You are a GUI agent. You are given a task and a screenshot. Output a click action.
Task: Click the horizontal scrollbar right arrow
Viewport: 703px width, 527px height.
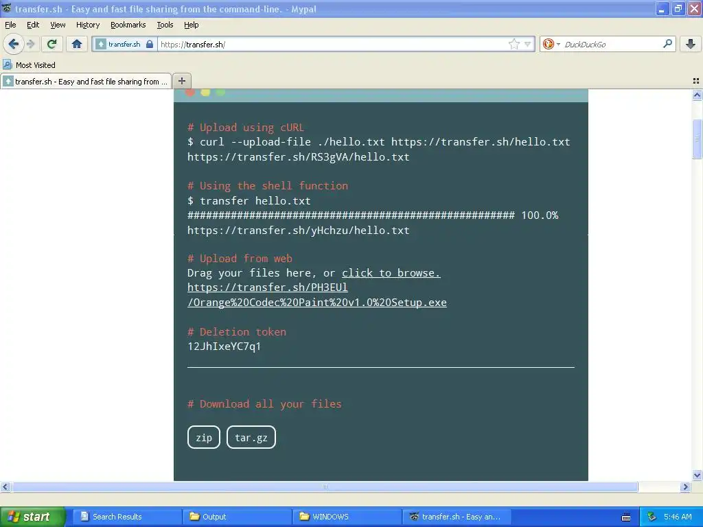point(685,487)
